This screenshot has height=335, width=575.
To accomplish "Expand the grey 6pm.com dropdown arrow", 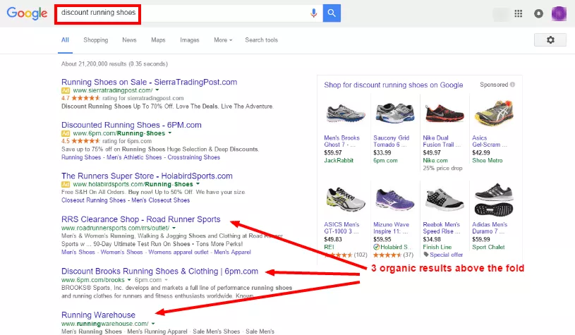I will point(166,280).
